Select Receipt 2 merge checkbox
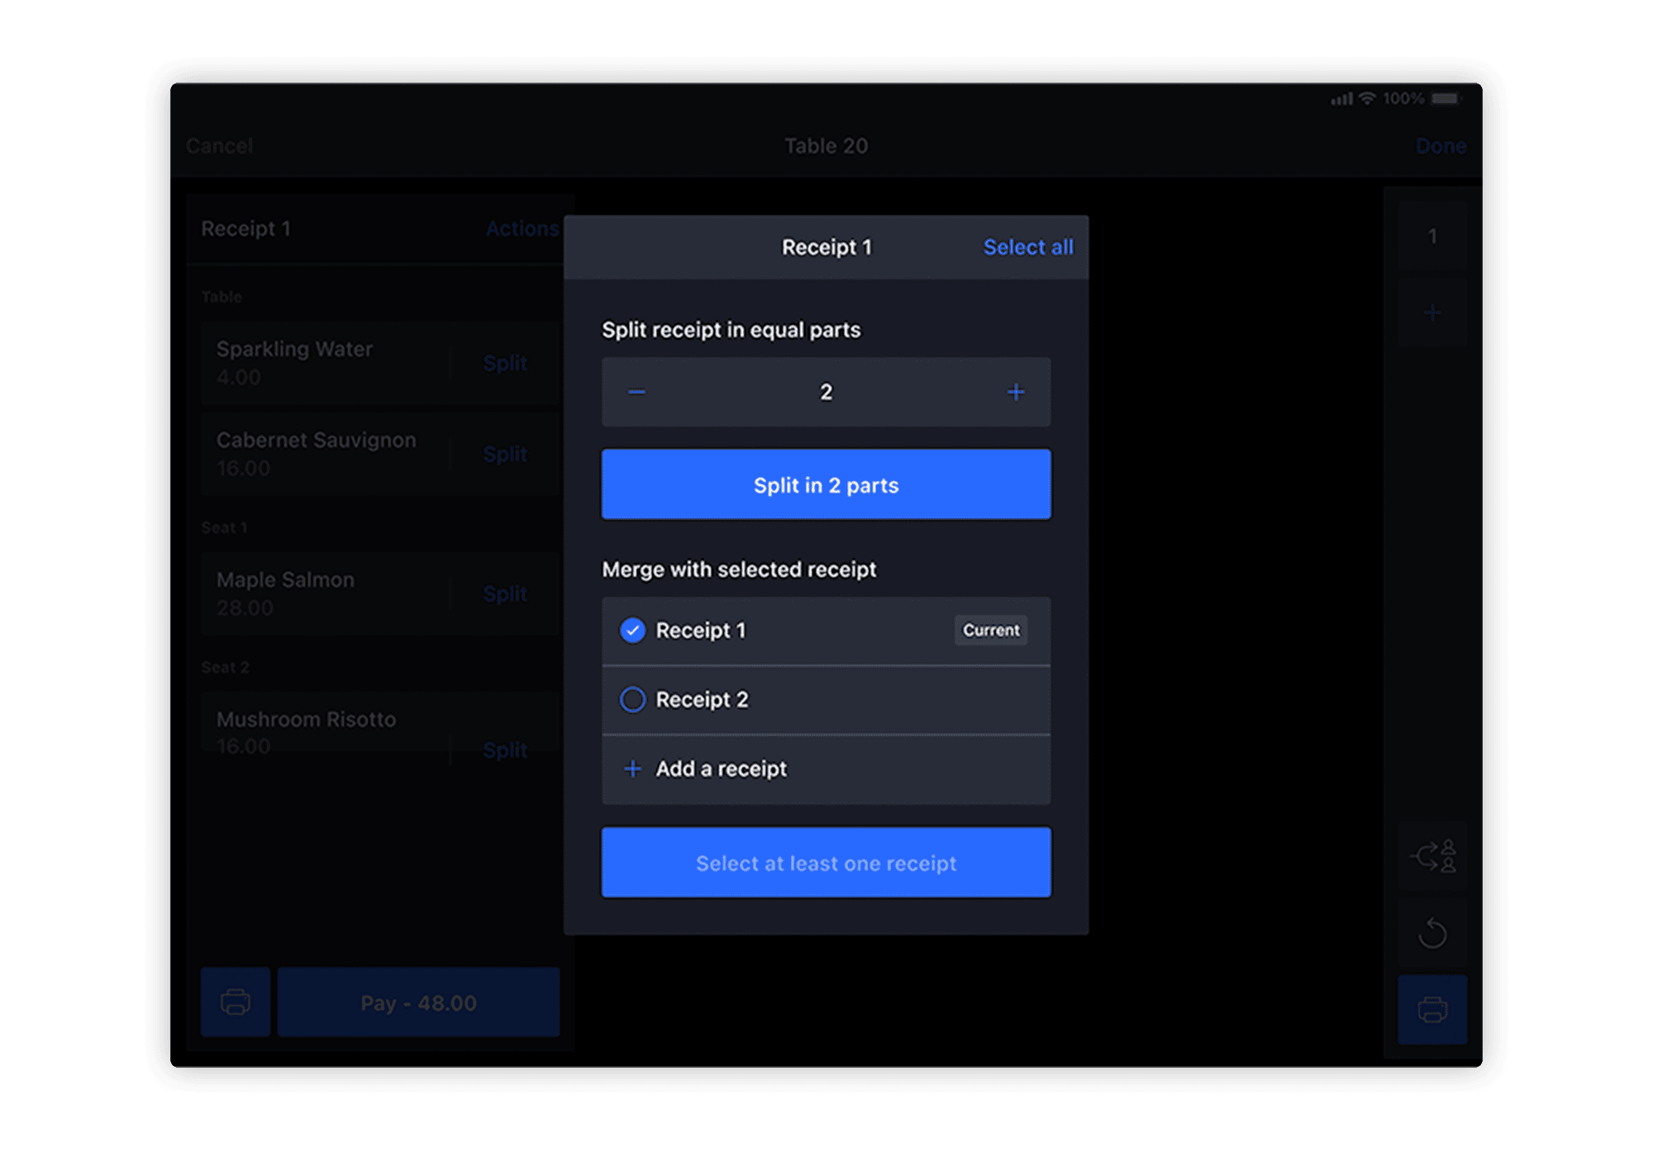Viewport: 1653px width, 1157px height. tap(632, 700)
